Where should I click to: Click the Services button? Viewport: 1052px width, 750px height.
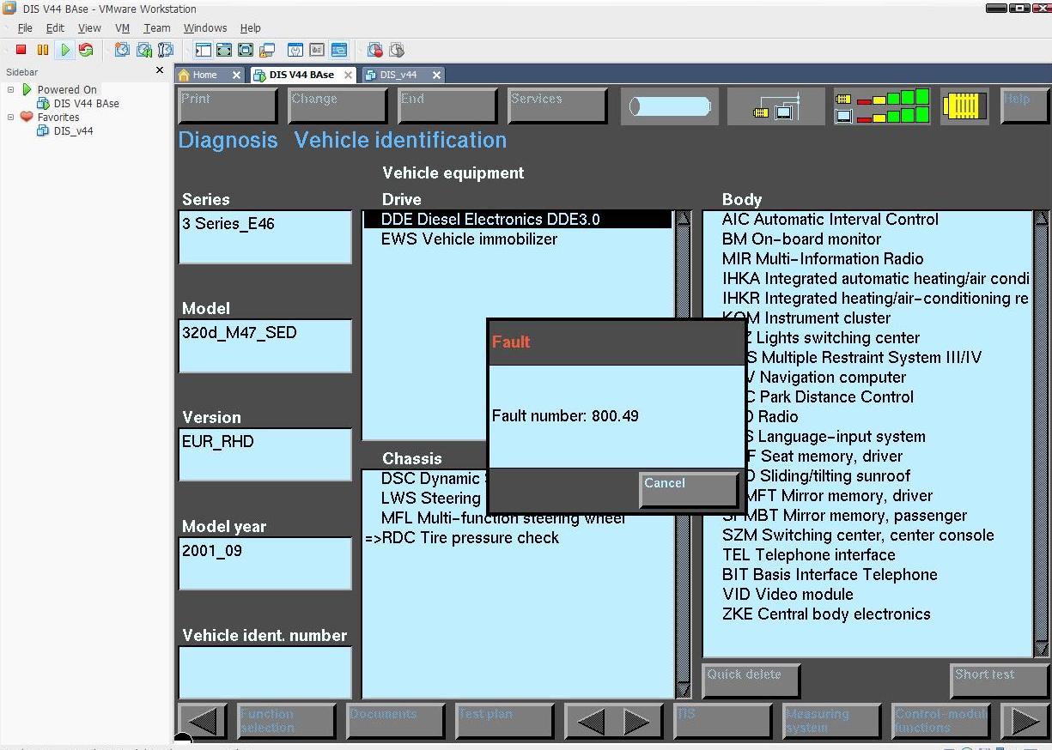point(557,106)
